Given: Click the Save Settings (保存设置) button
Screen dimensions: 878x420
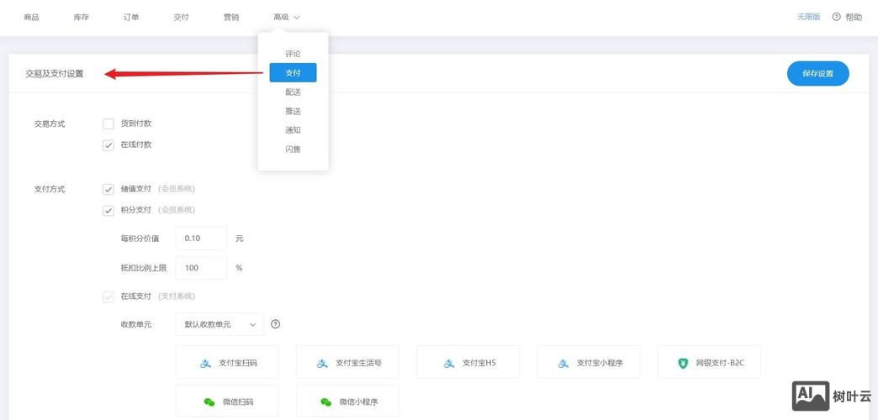Looking at the screenshot, I should click(817, 73).
